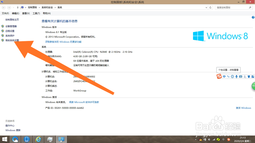Open Remote settings (远程设置) link
Image resolution: width=255 pixels, height=143 pixels.
(x=10, y=31)
